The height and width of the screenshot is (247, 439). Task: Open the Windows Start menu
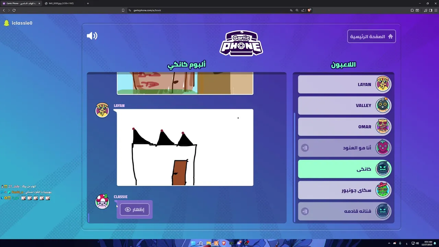click(193, 243)
